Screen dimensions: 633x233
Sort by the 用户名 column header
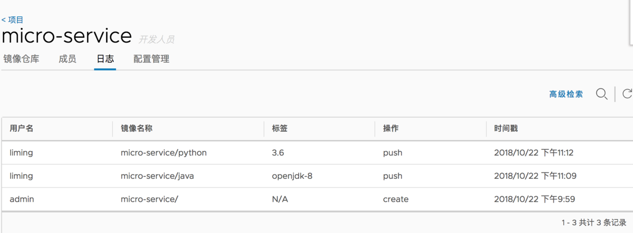21,128
